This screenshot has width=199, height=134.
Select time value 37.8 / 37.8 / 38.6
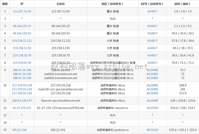[183, 41]
